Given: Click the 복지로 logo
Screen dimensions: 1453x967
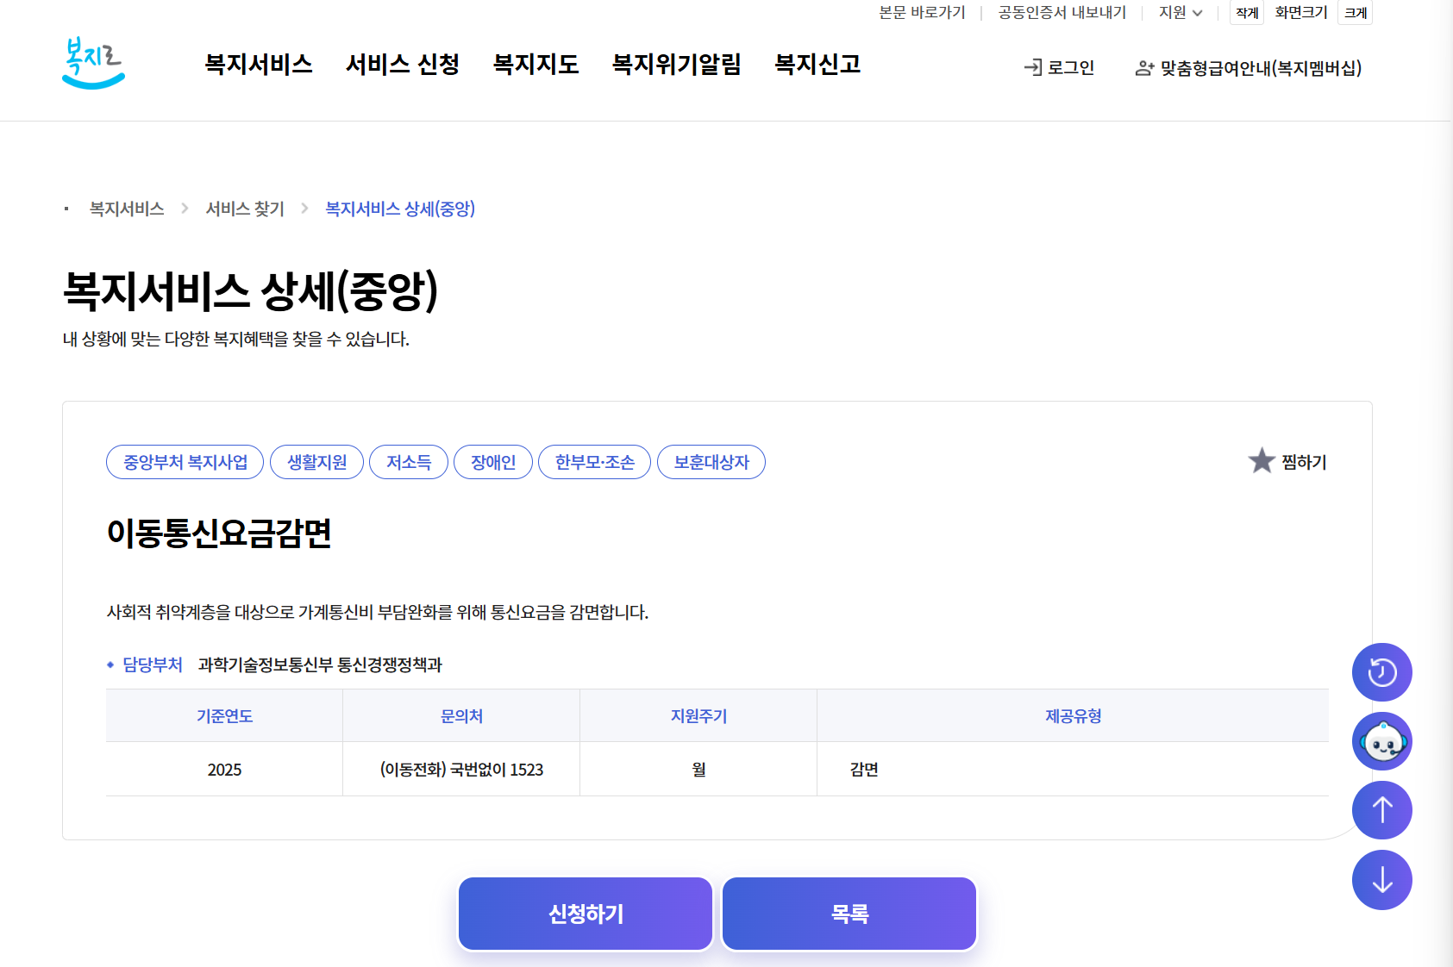Looking at the screenshot, I should [93, 63].
